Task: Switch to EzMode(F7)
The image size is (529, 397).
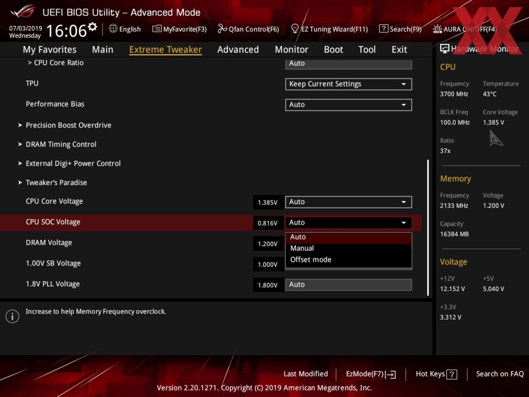Action: click(x=371, y=374)
